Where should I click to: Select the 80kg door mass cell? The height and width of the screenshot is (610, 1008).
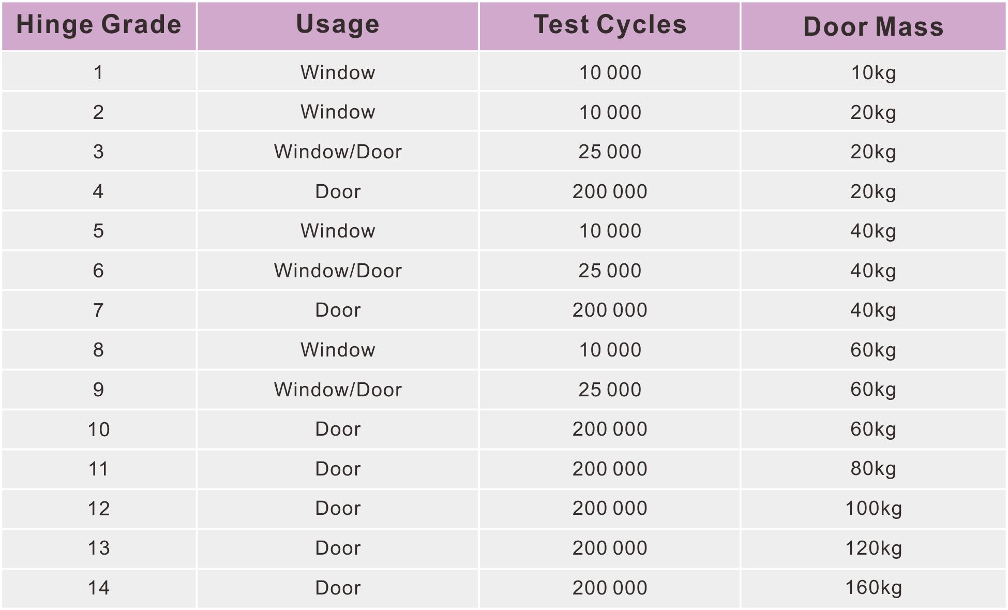(873, 469)
